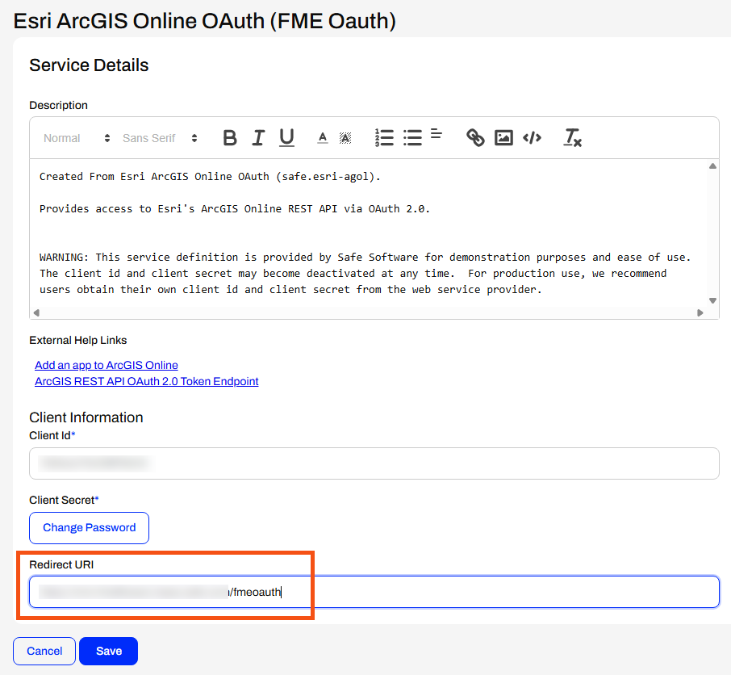Clear formatting with the Tx icon
Viewport: 731px width, 675px height.
tap(572, 137)
